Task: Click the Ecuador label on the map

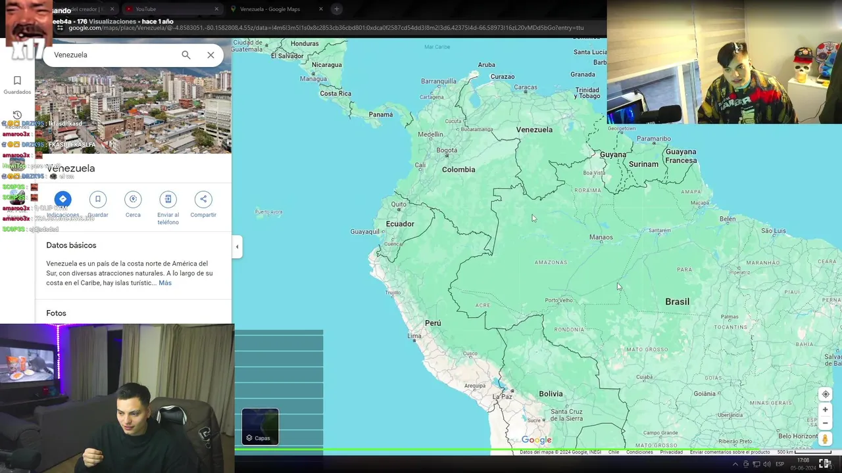Action: (x=400, y=224)
